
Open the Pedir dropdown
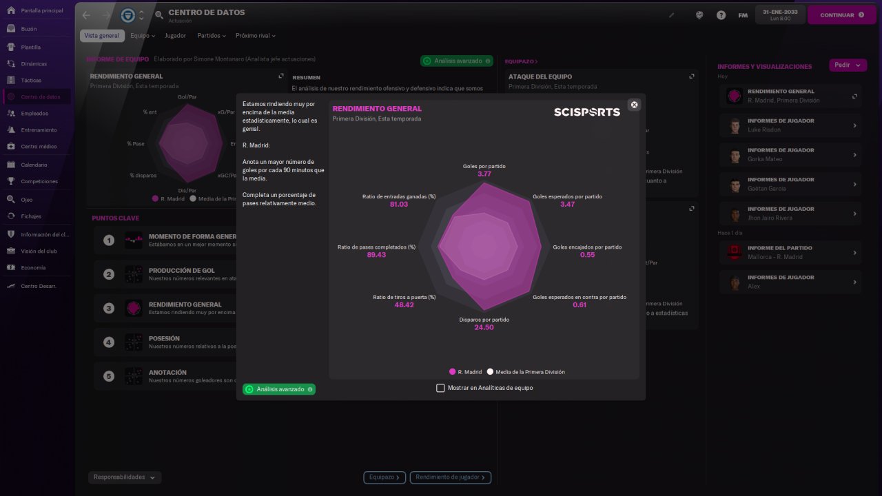click(848, 65)
